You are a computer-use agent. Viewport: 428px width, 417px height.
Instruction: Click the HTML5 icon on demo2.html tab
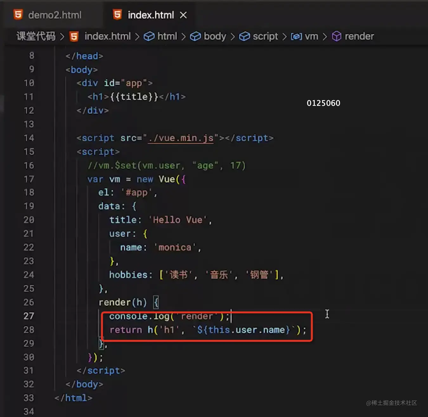click(18, 15)
